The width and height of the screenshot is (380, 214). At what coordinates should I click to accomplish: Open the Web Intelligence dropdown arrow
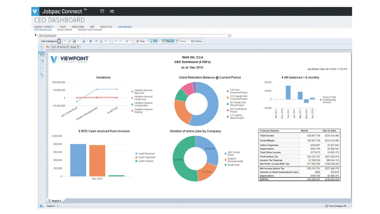coord(59,41)
